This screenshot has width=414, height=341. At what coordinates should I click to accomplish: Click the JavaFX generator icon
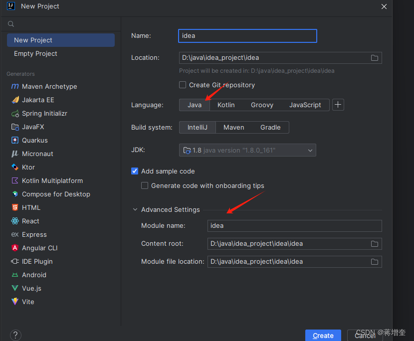point(15,127)
